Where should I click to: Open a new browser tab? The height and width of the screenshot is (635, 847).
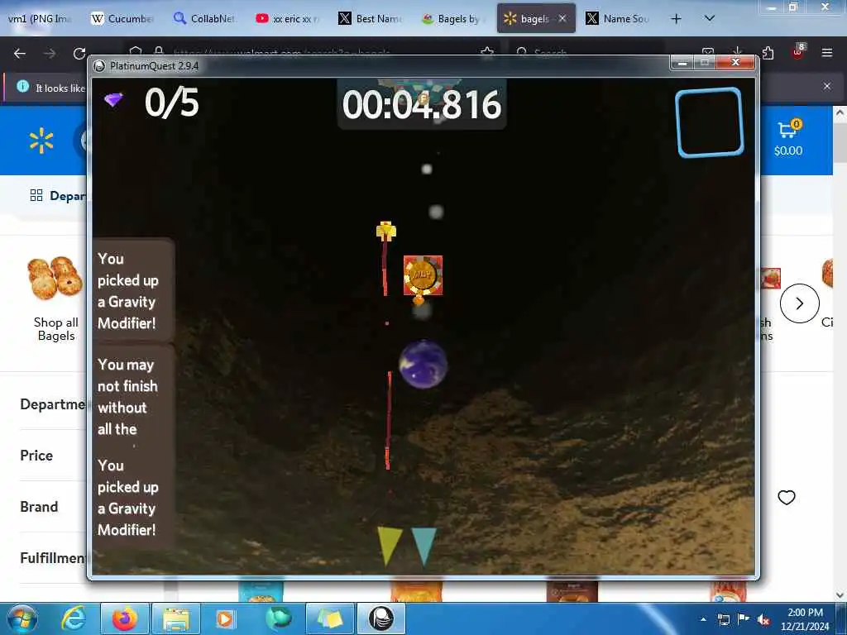(x=676, y=19)
